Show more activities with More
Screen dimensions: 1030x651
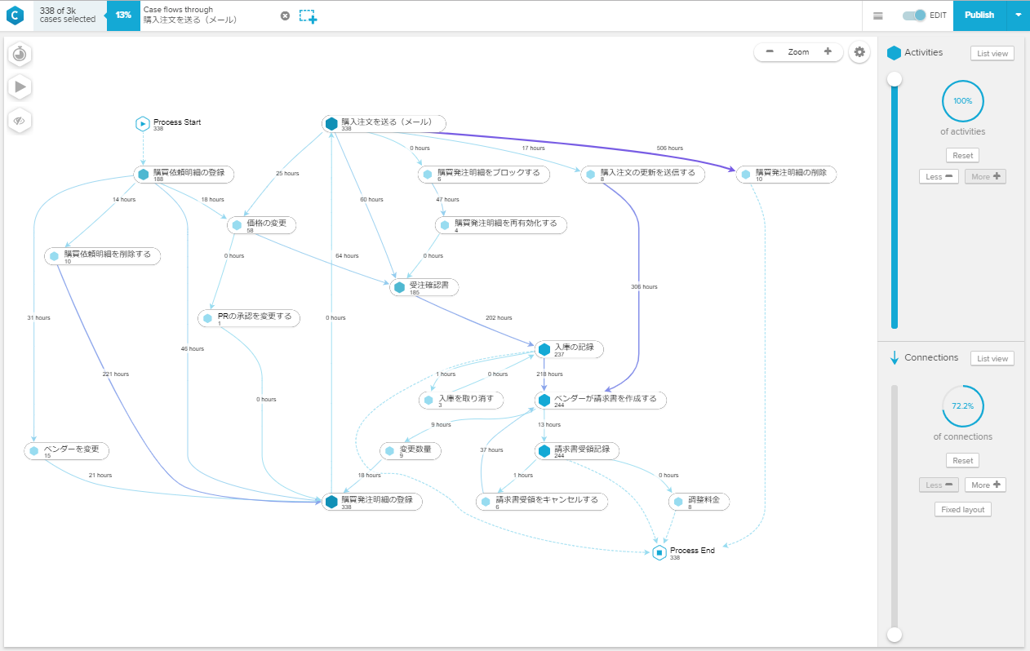click(x=986, y=176)
